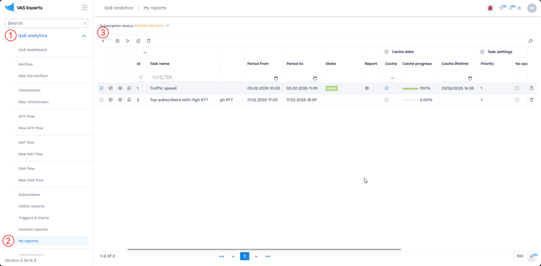Enable Cache for the Top subscribers row

point(387,100)
